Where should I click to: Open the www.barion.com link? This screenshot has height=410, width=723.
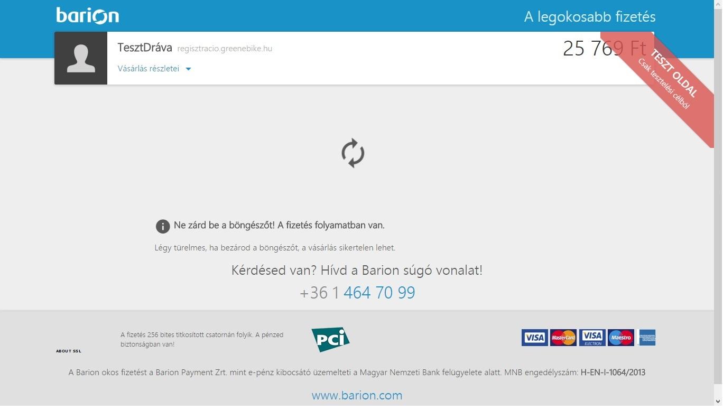(x=357, y=395)
